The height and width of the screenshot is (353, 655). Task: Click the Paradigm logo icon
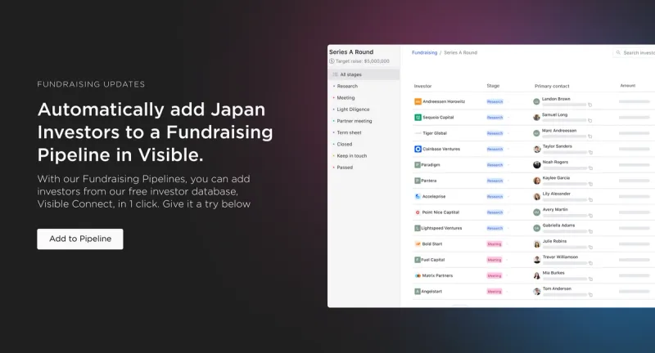point(418,164)
